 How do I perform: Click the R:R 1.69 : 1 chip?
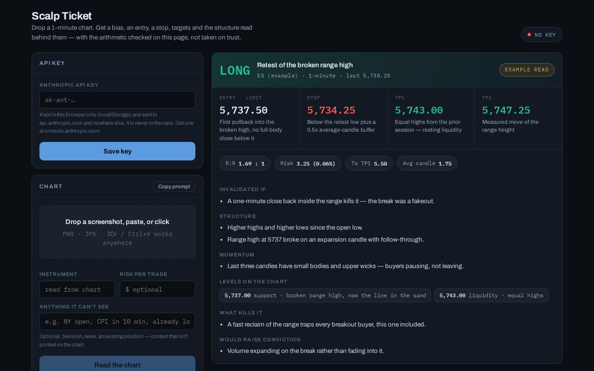coord(245,163)
